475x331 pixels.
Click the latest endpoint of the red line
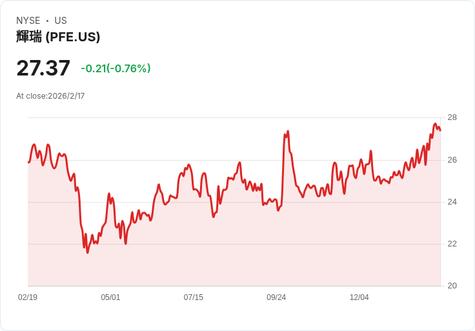coord(440,130)
